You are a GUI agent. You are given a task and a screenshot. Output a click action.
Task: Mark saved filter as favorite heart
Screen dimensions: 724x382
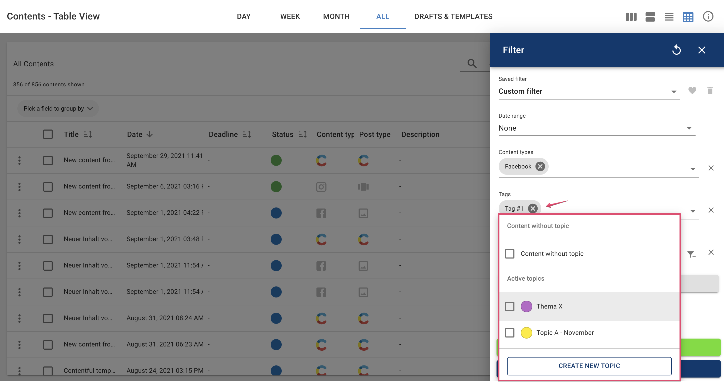692,91
